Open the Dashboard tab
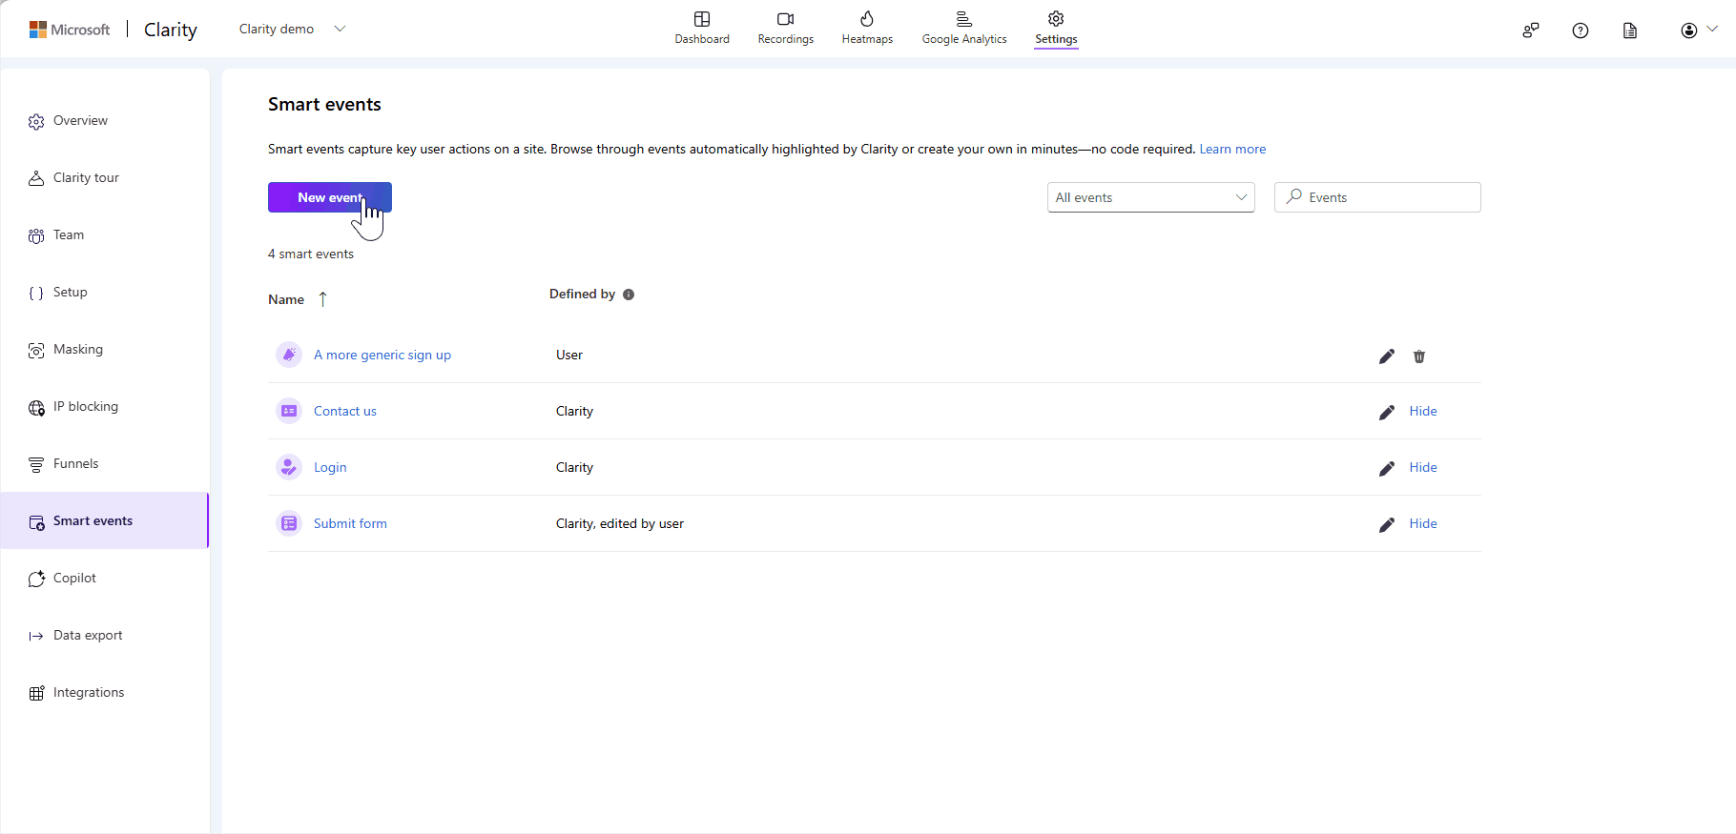Screen dimensions: 1736x834 click(702, 28)
